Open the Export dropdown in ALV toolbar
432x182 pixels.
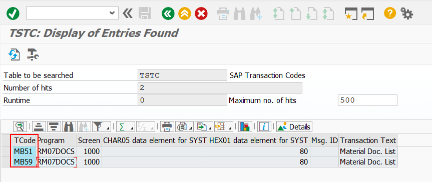click(204, 126)
